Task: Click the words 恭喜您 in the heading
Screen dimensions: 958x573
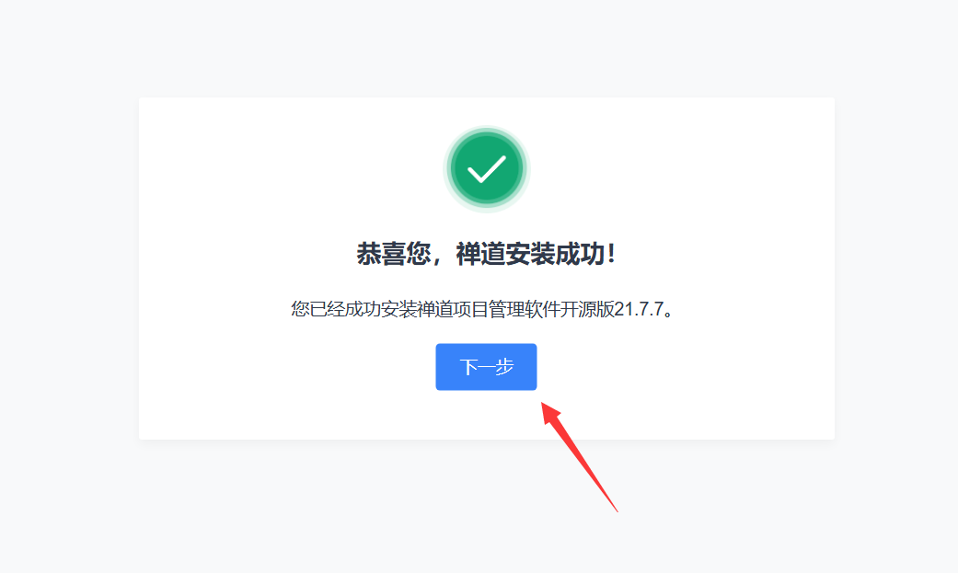Action: [394, 254]
